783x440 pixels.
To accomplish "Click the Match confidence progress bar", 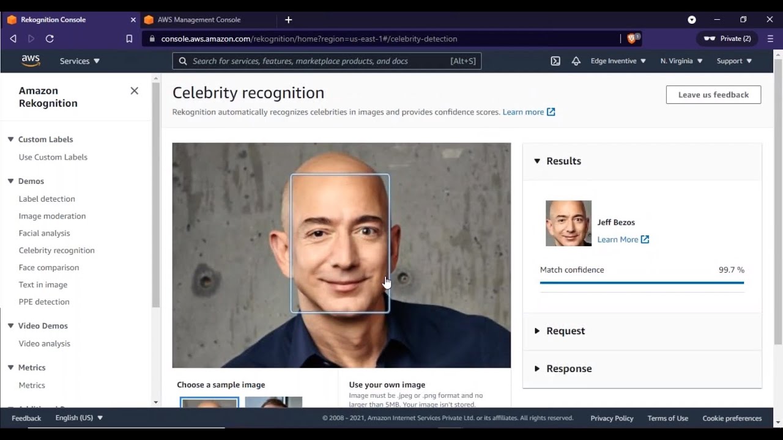I will pos(642,283).
